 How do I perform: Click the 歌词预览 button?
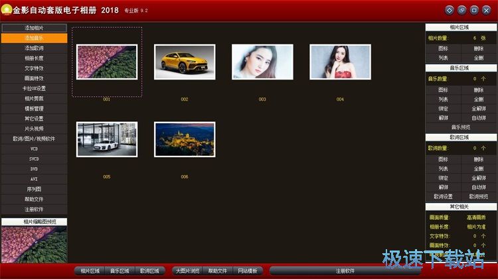[479, 197]
